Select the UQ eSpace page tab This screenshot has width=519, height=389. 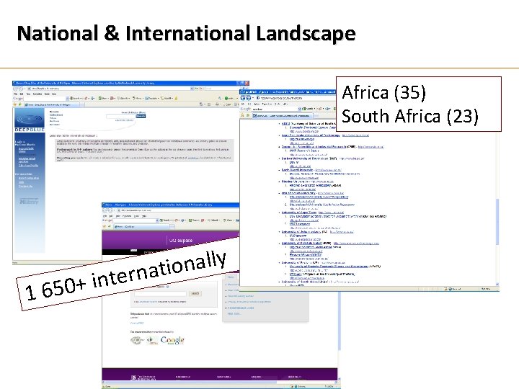click(142, 227)
